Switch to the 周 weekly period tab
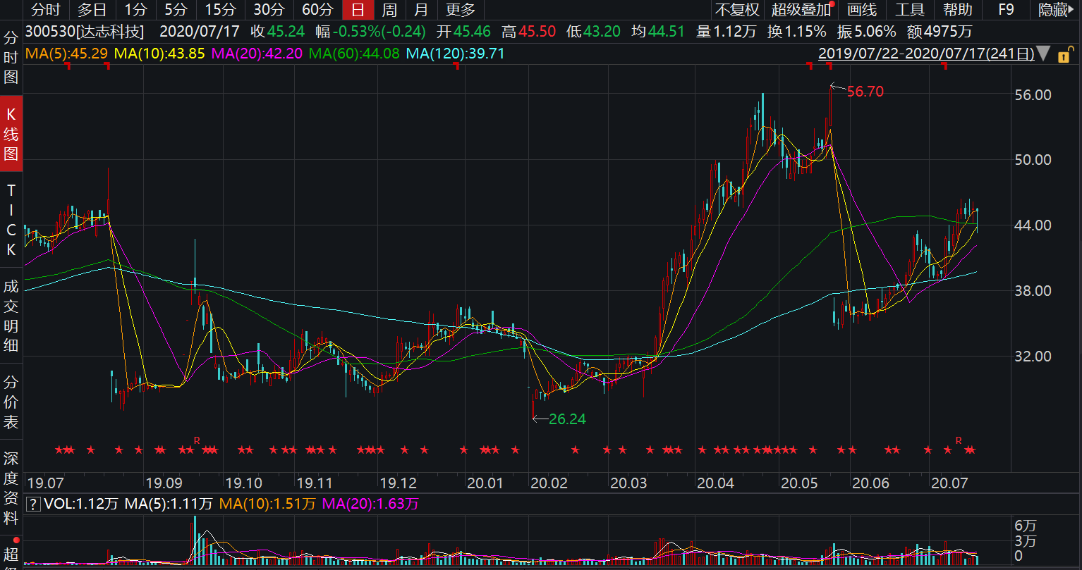Screen dimensions: 1082x570 (389, 10)
